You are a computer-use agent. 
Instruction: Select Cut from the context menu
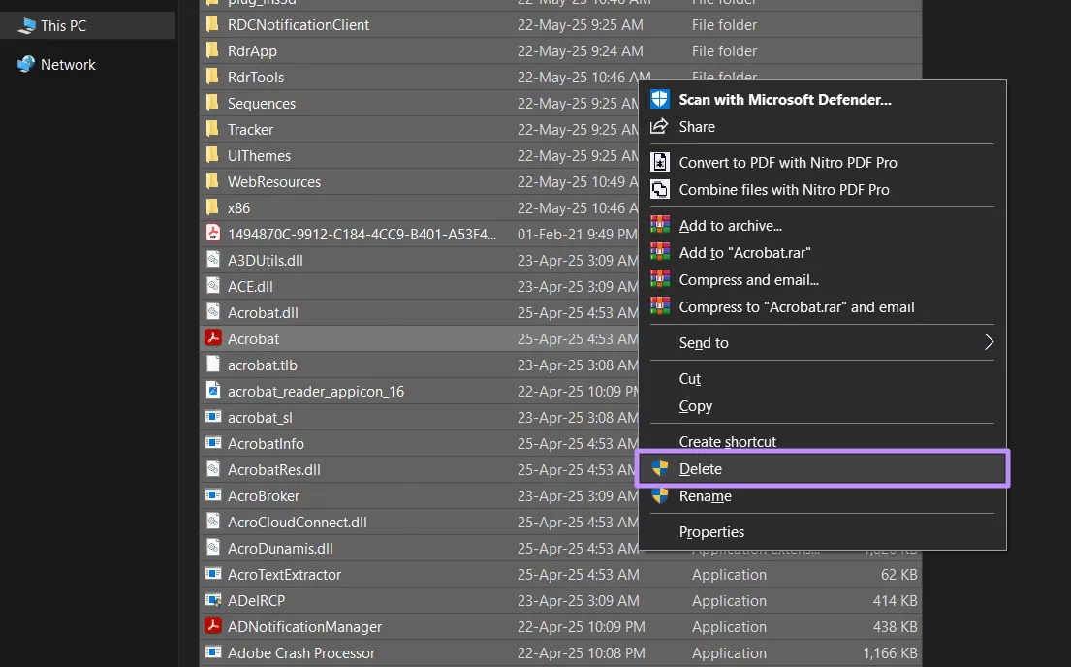(689, 378)
